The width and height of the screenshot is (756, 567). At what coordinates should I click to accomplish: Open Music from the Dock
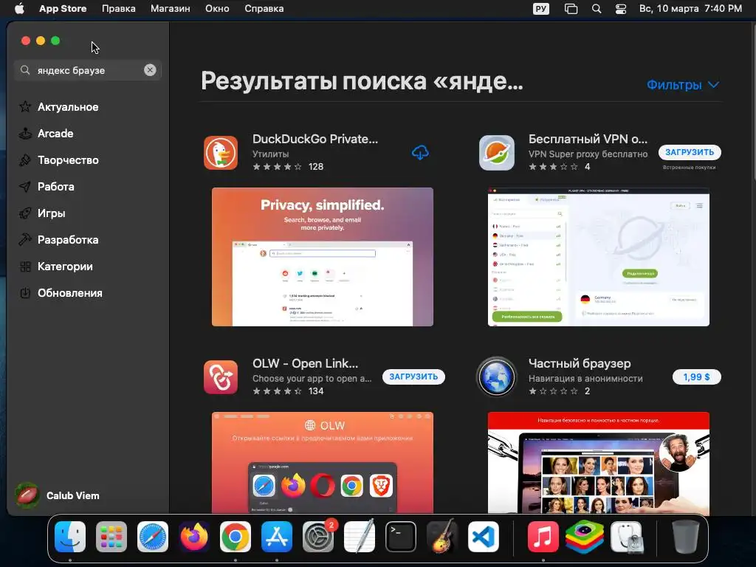coord(543,537)
